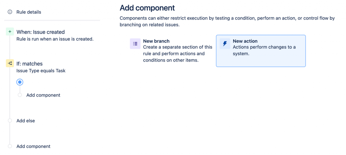Click the Issue Type equals Task description
346x155 pixels.
41,71
